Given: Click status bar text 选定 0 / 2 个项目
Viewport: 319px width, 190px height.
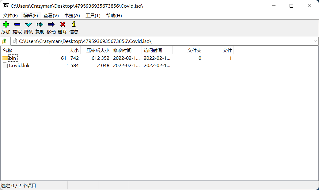Looking at the screenshot, I should point(18,185).
